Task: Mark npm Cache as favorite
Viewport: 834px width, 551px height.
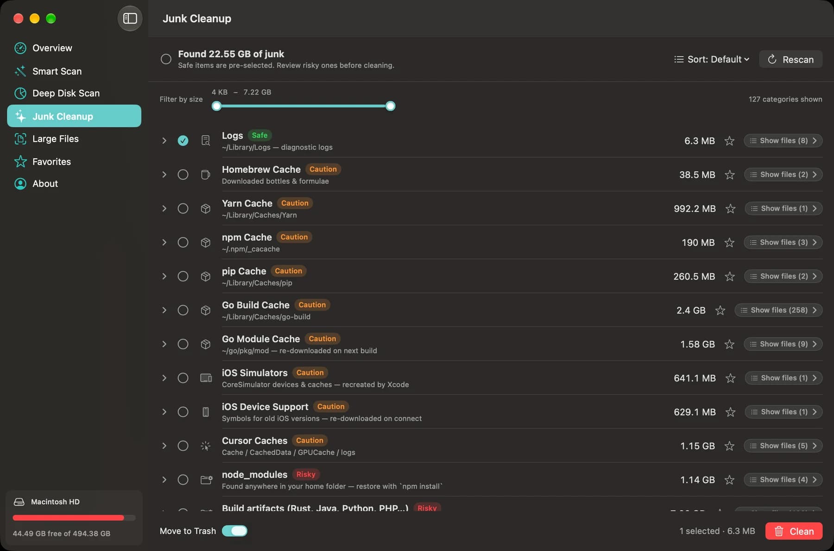Action: (x=729, y=243)
